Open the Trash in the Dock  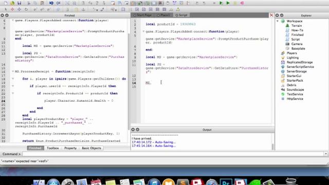(x=291, y=181)
